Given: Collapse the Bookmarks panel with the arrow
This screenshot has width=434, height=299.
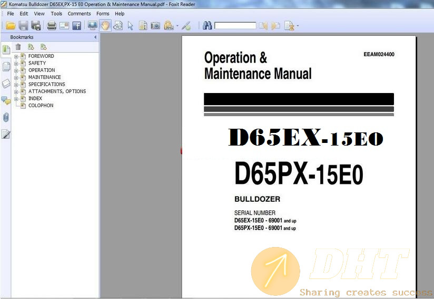Looking at the screenshot, I should [95, 37].
